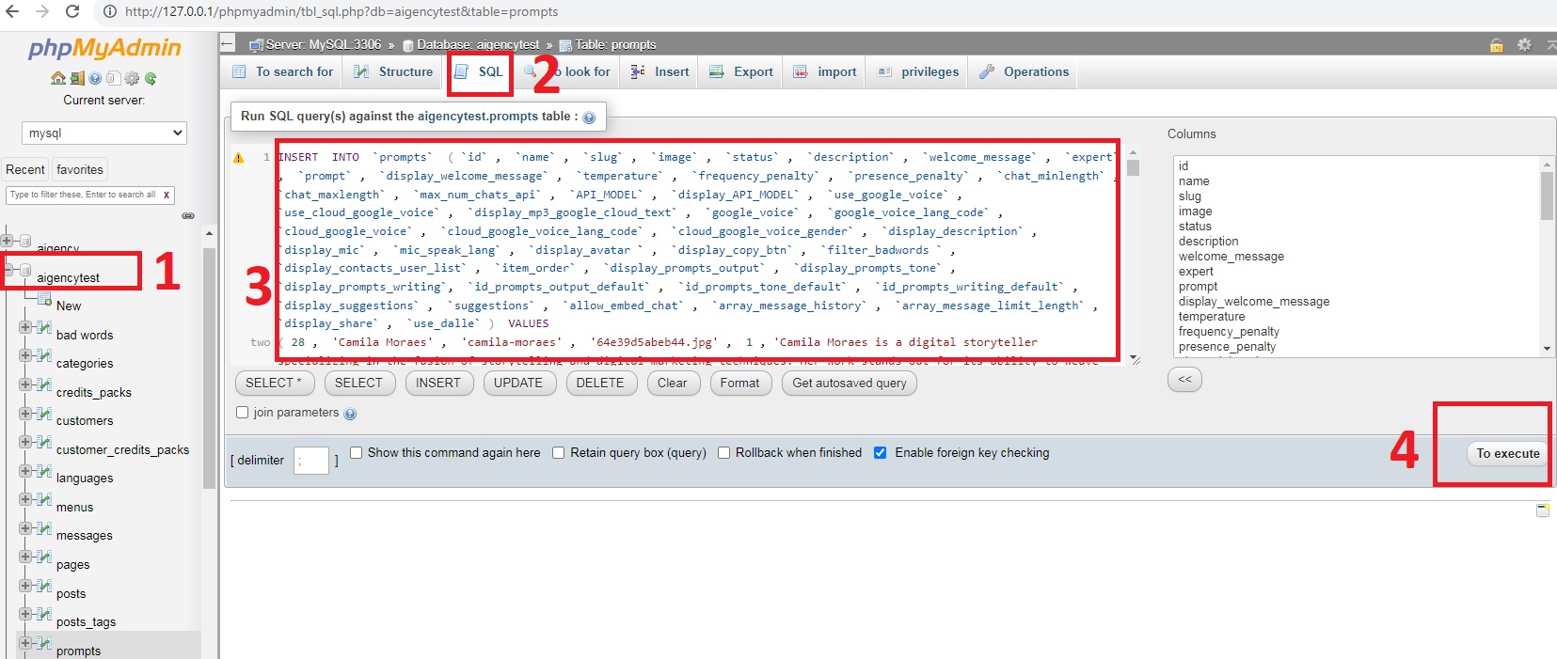
Task: Click the log out door icon
Action: (x=77, y=78)
